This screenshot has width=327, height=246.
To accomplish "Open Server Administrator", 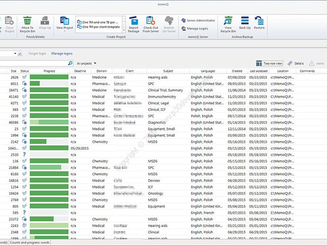I will click(x=198, y=20).
